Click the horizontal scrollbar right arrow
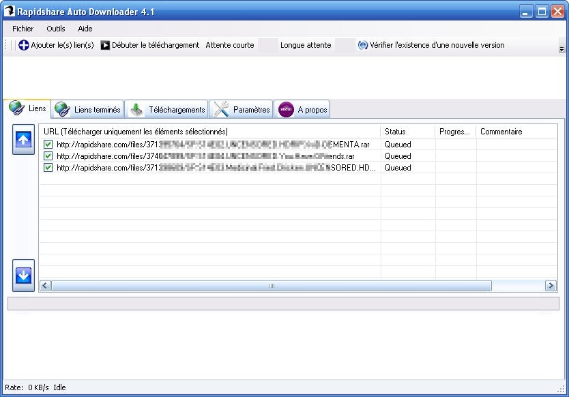569x397 pixels. click(x=551, y=286)
